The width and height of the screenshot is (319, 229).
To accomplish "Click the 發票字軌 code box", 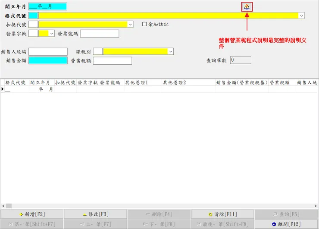I will coord(33,33).
